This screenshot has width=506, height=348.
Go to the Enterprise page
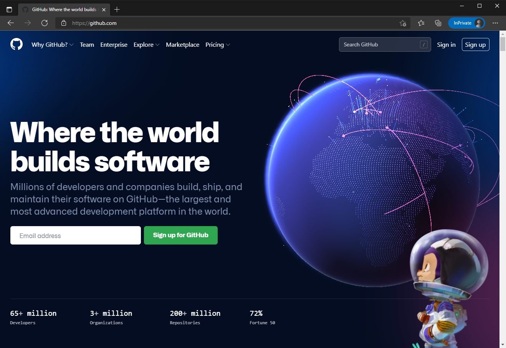(x=114, y=45)
